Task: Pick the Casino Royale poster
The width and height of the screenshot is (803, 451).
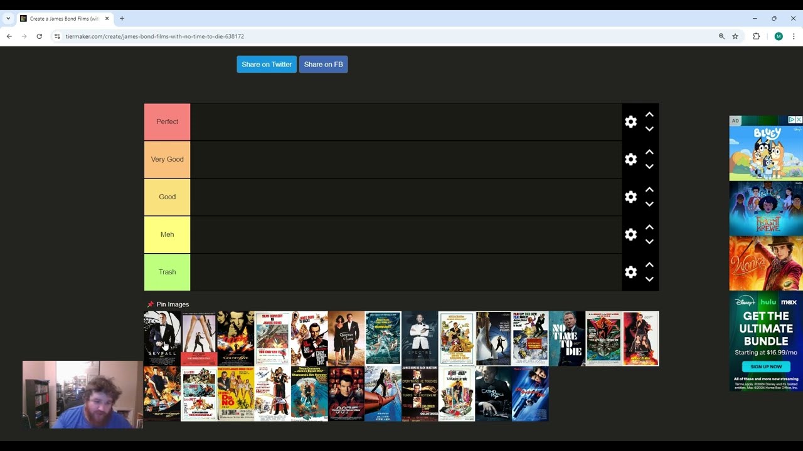Action: click(x=494, y=394)
